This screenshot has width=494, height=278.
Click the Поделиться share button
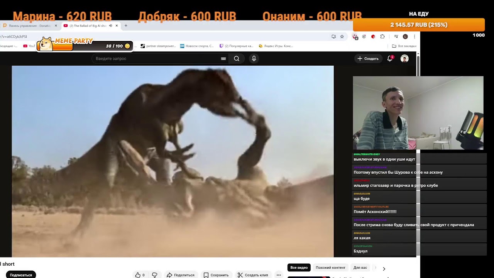pyautogui.click(x=180, y=275)
